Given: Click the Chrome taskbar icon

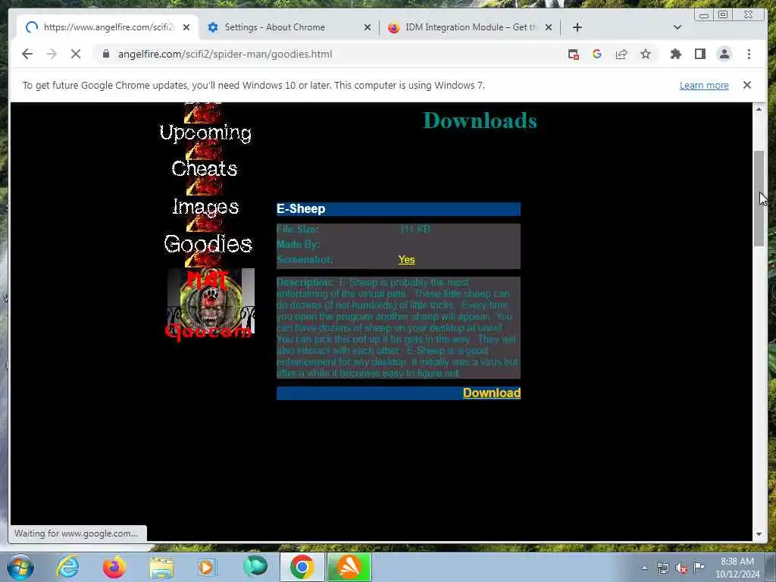Looking at the screenshot, I should [302, 567].
